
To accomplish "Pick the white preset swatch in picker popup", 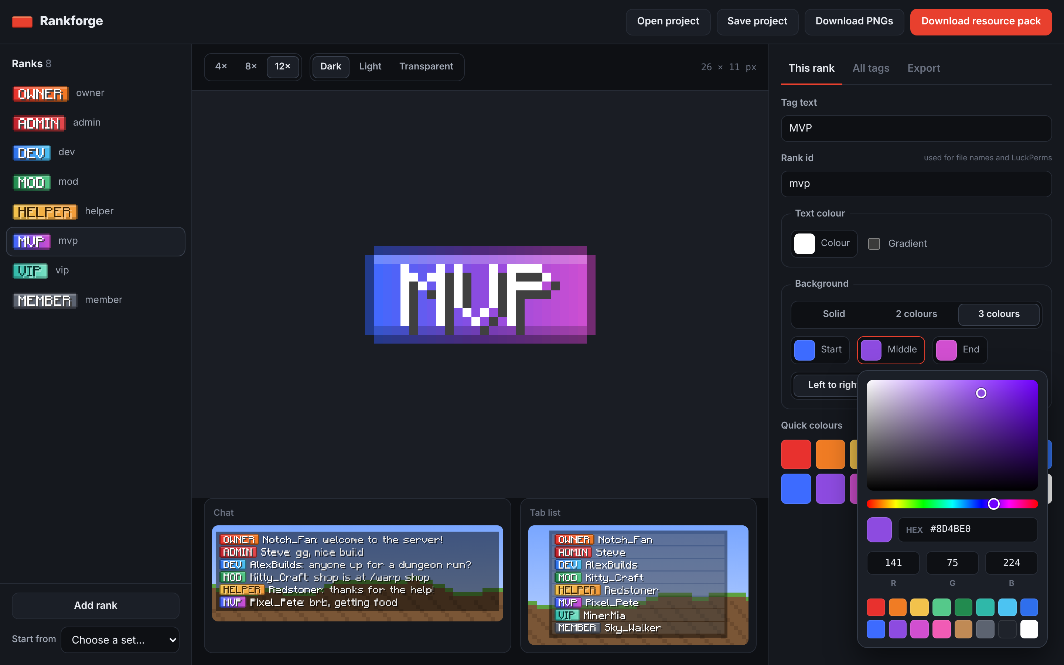I will coord(1029,630).
